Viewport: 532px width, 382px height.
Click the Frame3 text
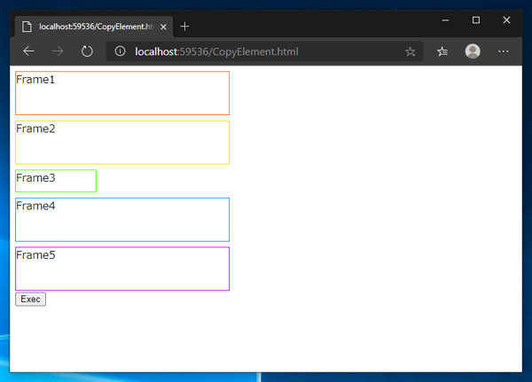tap(35, 178)
